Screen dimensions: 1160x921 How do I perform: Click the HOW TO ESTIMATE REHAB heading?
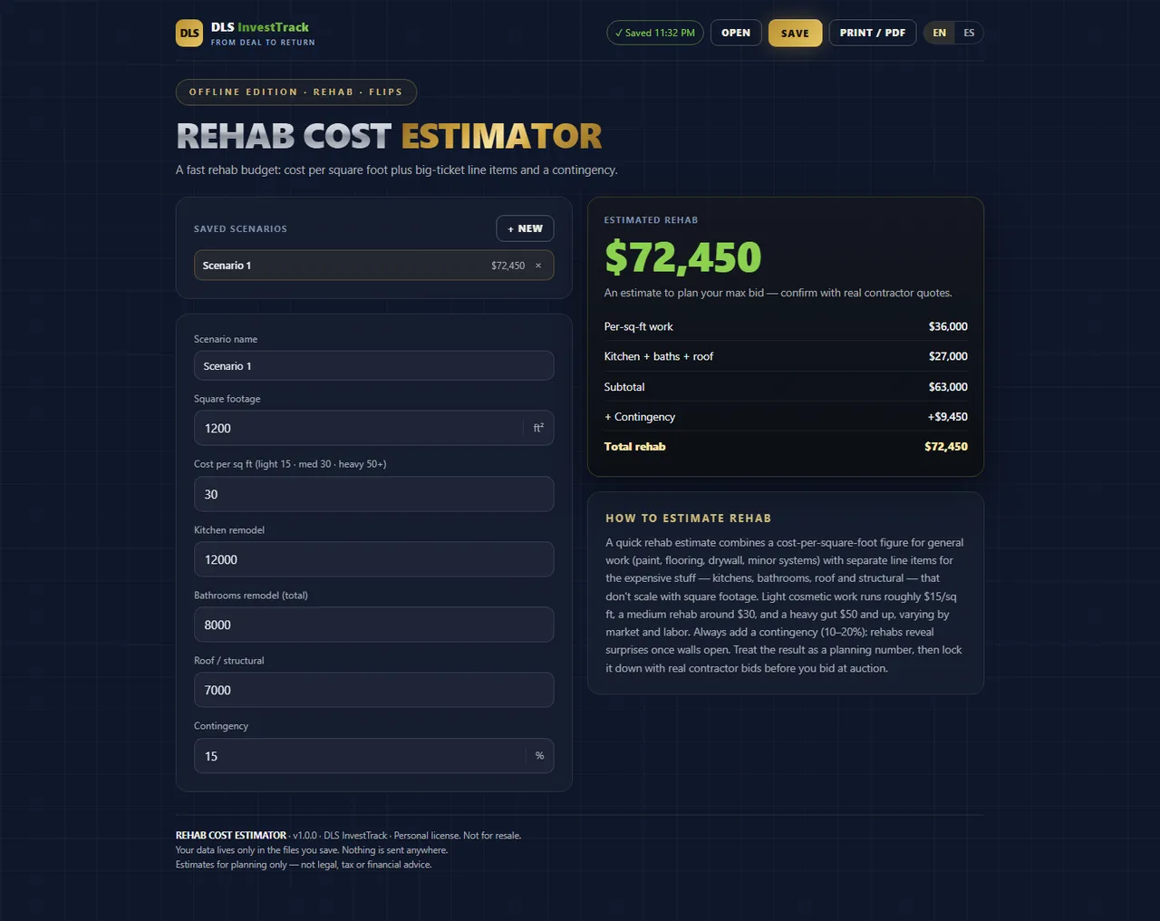689,519
